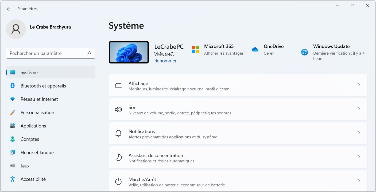Open the Assistant de concentration chevron
This screenshot has width=376, height=192.
[359, 157]
